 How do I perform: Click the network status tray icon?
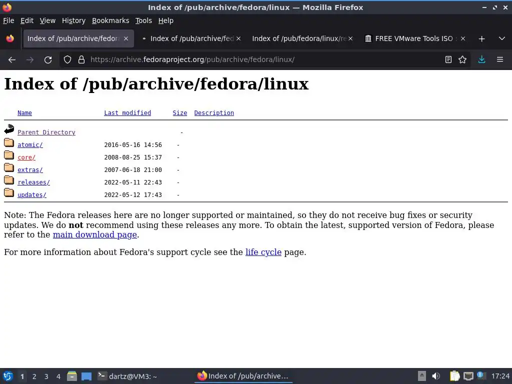468,376
